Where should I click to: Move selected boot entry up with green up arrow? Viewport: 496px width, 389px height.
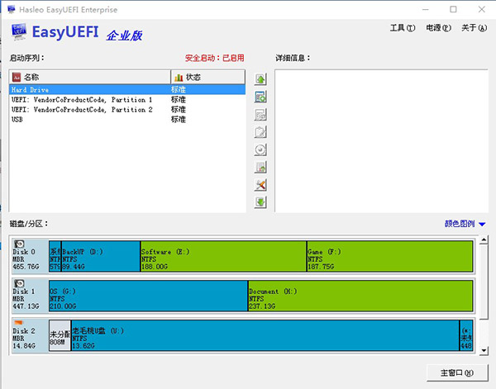pyautogui.click(x=260, y=79)
